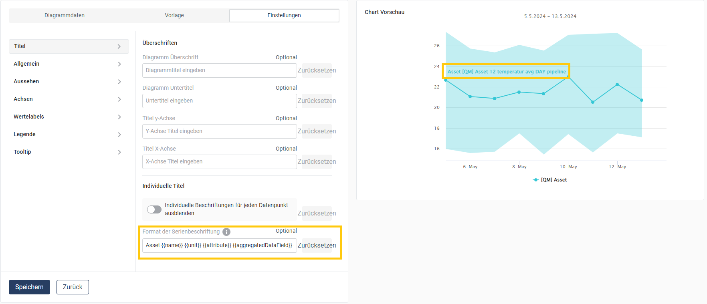The height and width of the screenshot is (304, 707).
Task: Open the Aussehen settings chevron
Action: tap(119, 82)
